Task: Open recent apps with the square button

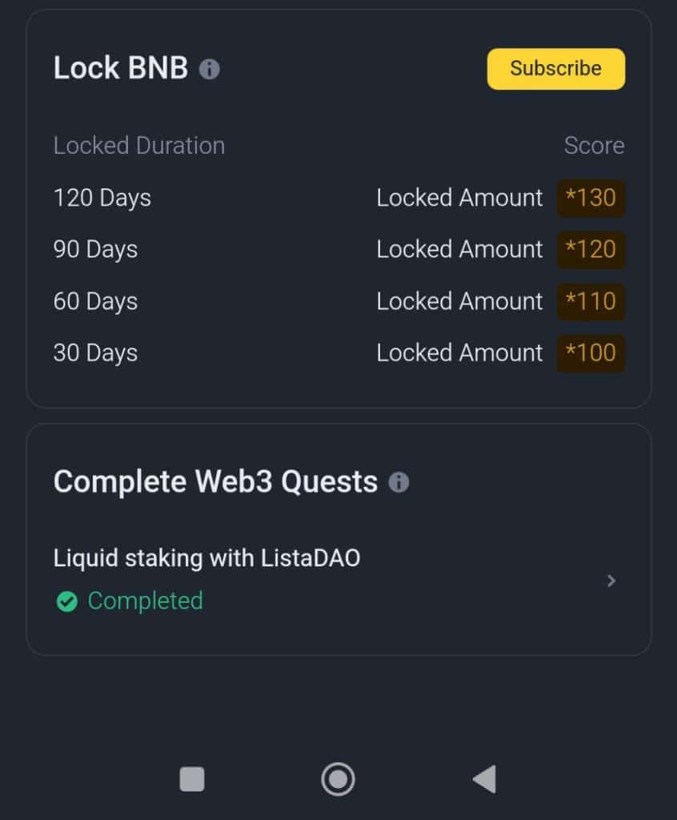Action: (x=192, y=778)
